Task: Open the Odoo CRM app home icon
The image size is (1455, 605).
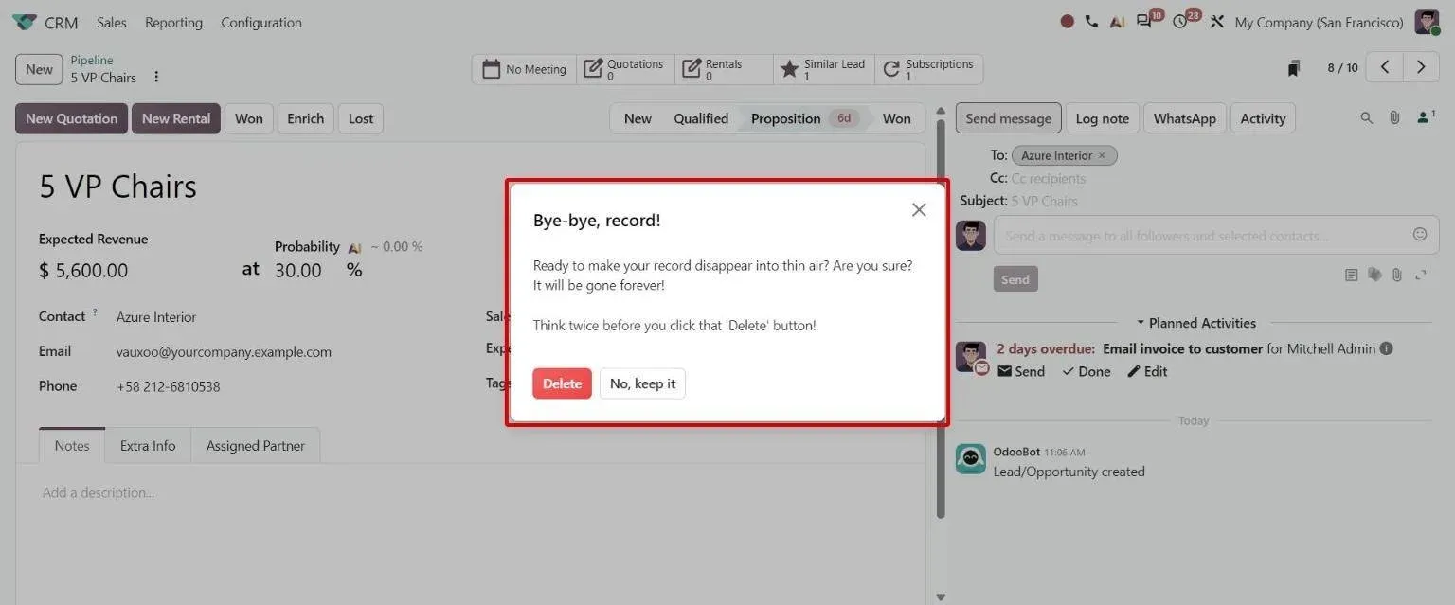Action: point(25,22)
